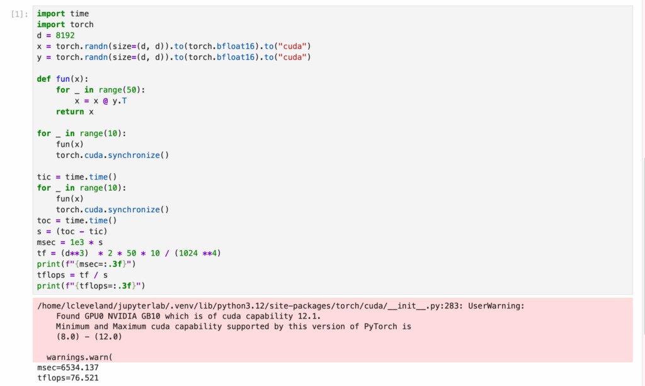Click the cell execution prompt [1]:

click(x=20, y=14)
